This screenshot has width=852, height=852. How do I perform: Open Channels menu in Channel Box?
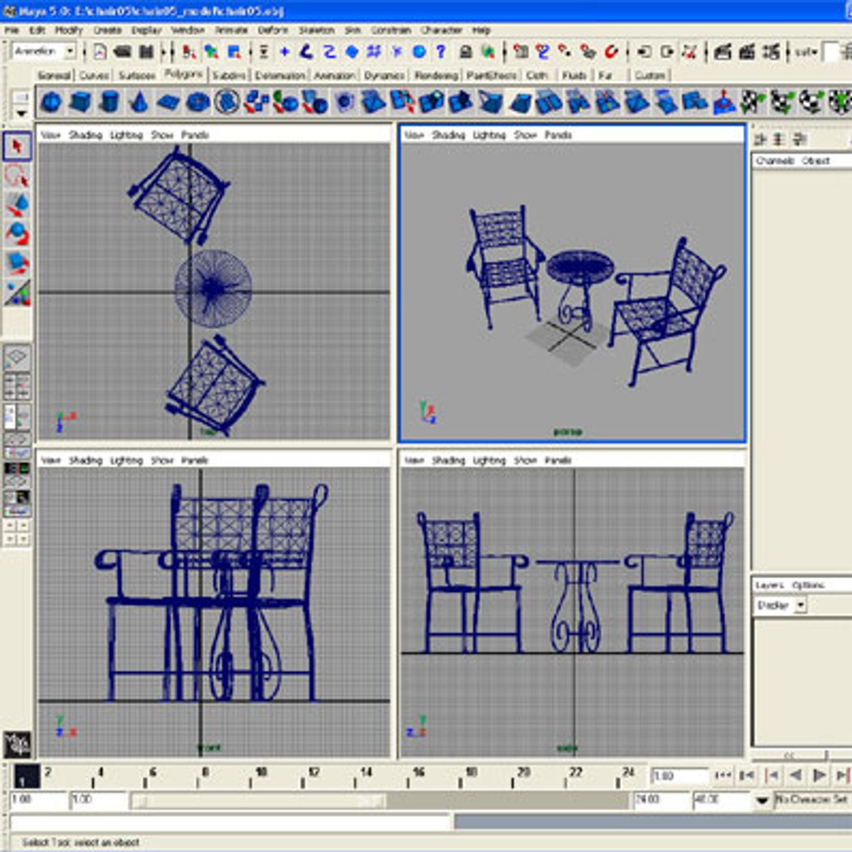[775, 161]
